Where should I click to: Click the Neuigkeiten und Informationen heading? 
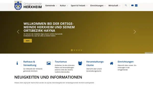tap(48, 77)
